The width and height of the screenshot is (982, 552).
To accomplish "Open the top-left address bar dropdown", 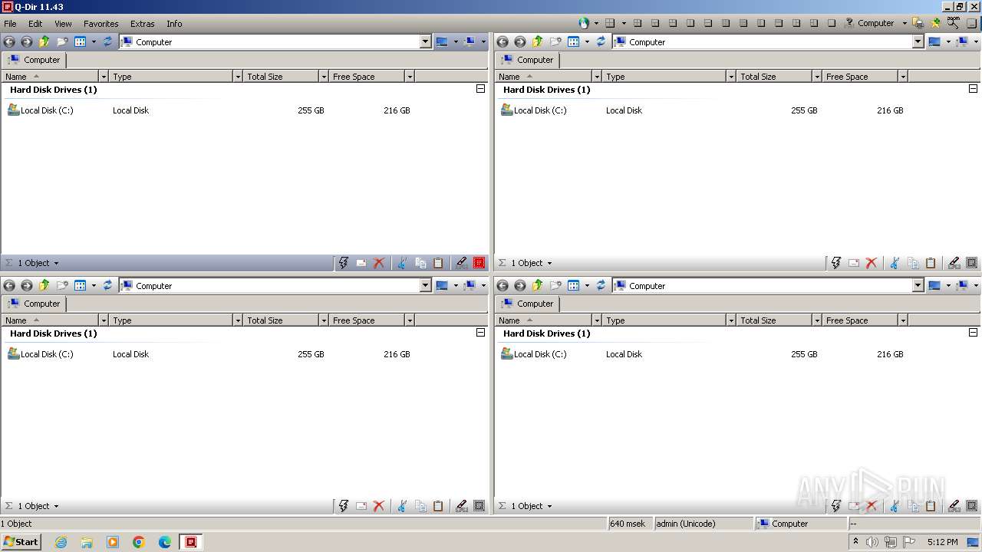I will (426, 42).
